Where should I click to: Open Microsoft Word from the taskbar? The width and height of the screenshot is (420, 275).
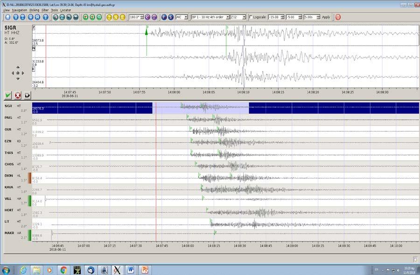pos(131,270)
